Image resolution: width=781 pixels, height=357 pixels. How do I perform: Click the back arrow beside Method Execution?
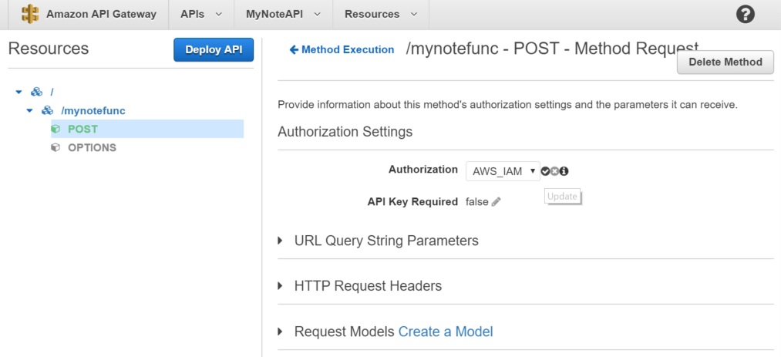(x=294, y=50)
